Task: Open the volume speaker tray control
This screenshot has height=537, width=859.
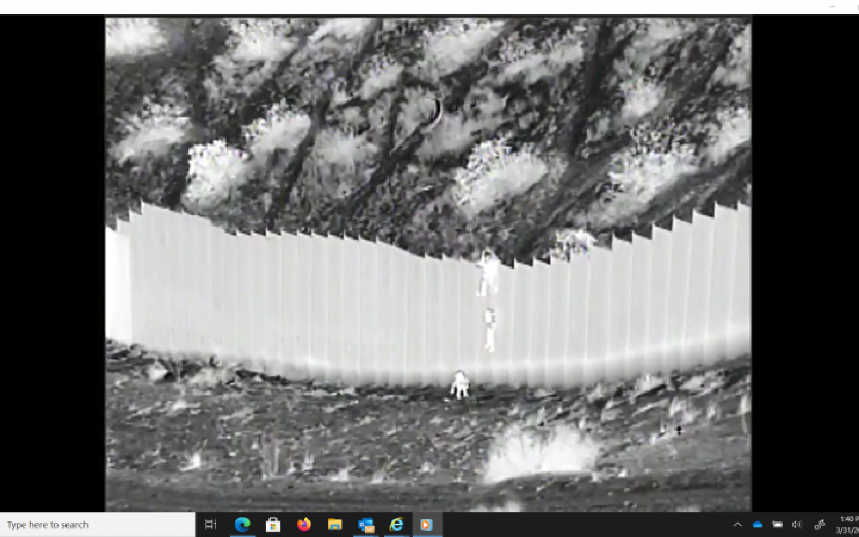Action: tap(797, 525)
